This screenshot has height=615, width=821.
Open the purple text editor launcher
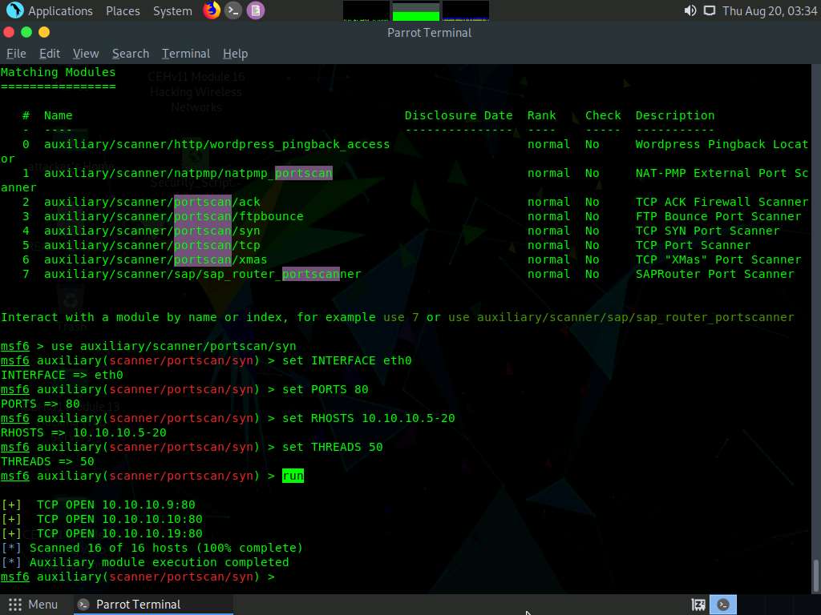[x=256, y=10]
